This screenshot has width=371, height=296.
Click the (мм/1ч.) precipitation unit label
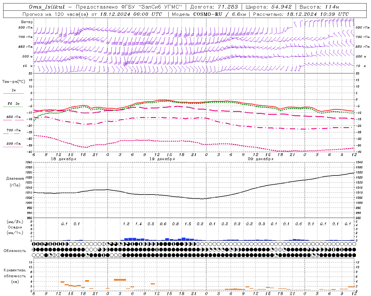coord(15,233)
